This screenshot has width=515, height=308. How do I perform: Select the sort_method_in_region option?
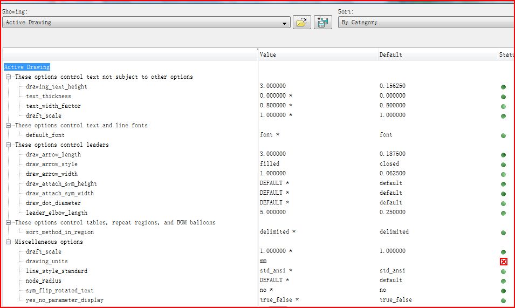(60, 232)
